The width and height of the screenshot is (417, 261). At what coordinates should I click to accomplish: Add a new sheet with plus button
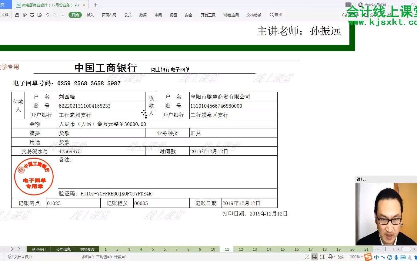pyautogui.click(x=385, y=249)
